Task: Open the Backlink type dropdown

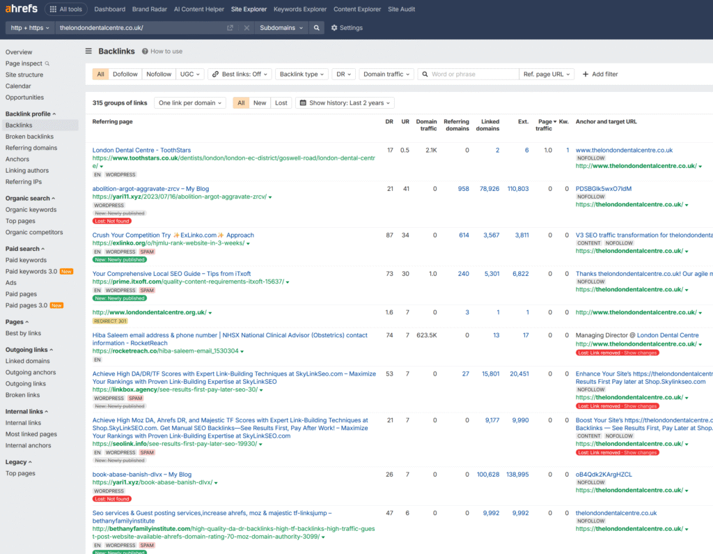Action: (x=301, y=74)
